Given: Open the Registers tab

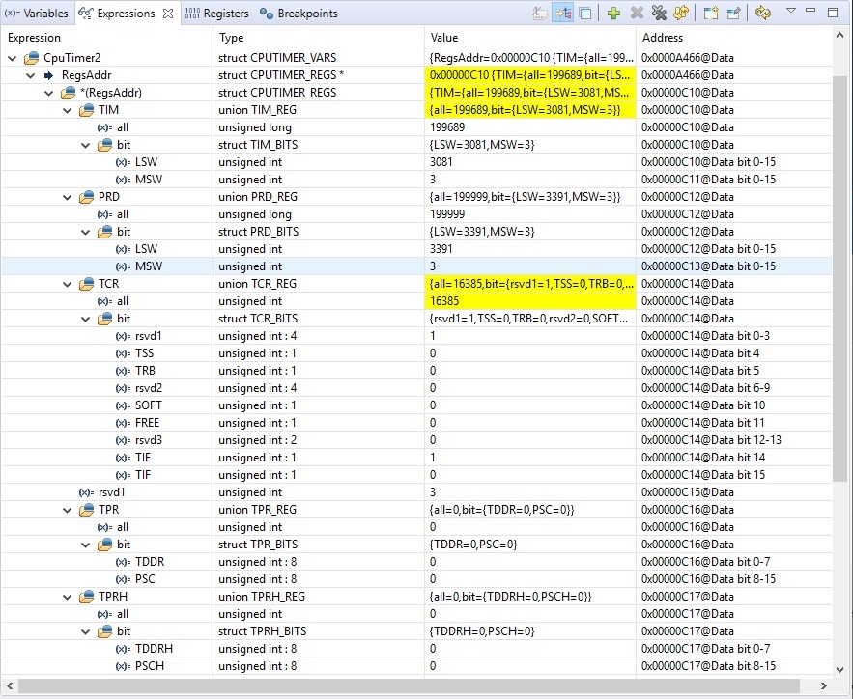Looking at the screenshot, I should pyautogui.click(x=217, y=14).
